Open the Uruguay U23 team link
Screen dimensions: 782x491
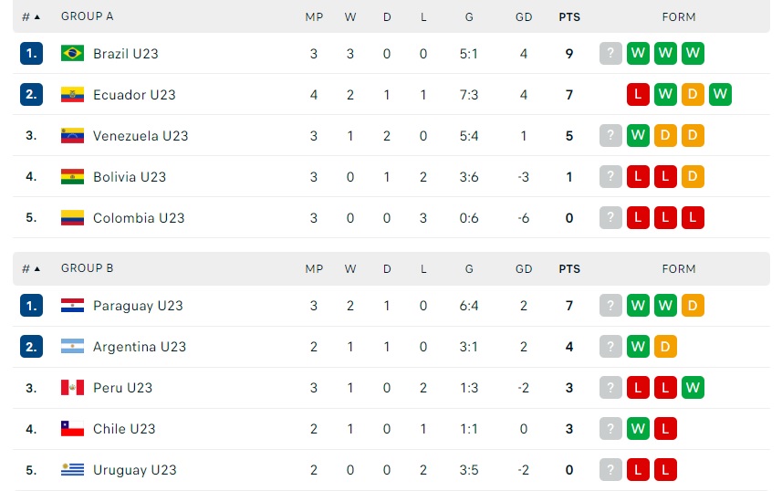135,470
